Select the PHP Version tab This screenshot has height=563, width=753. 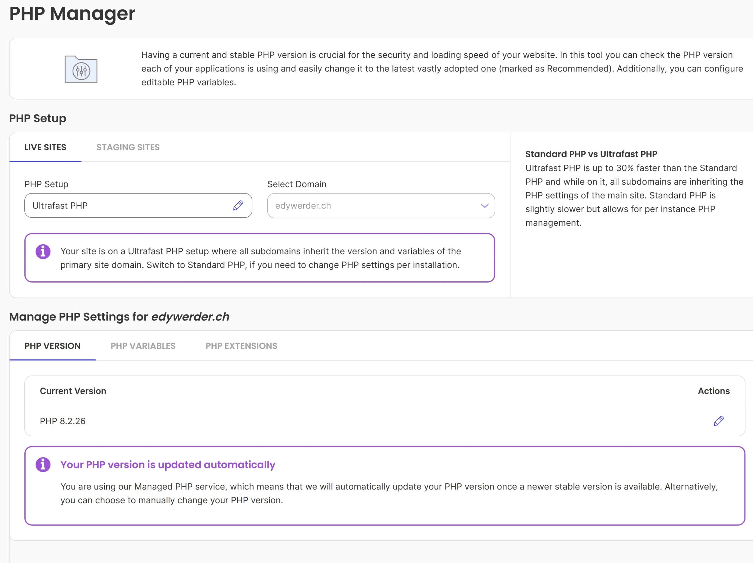52,346
